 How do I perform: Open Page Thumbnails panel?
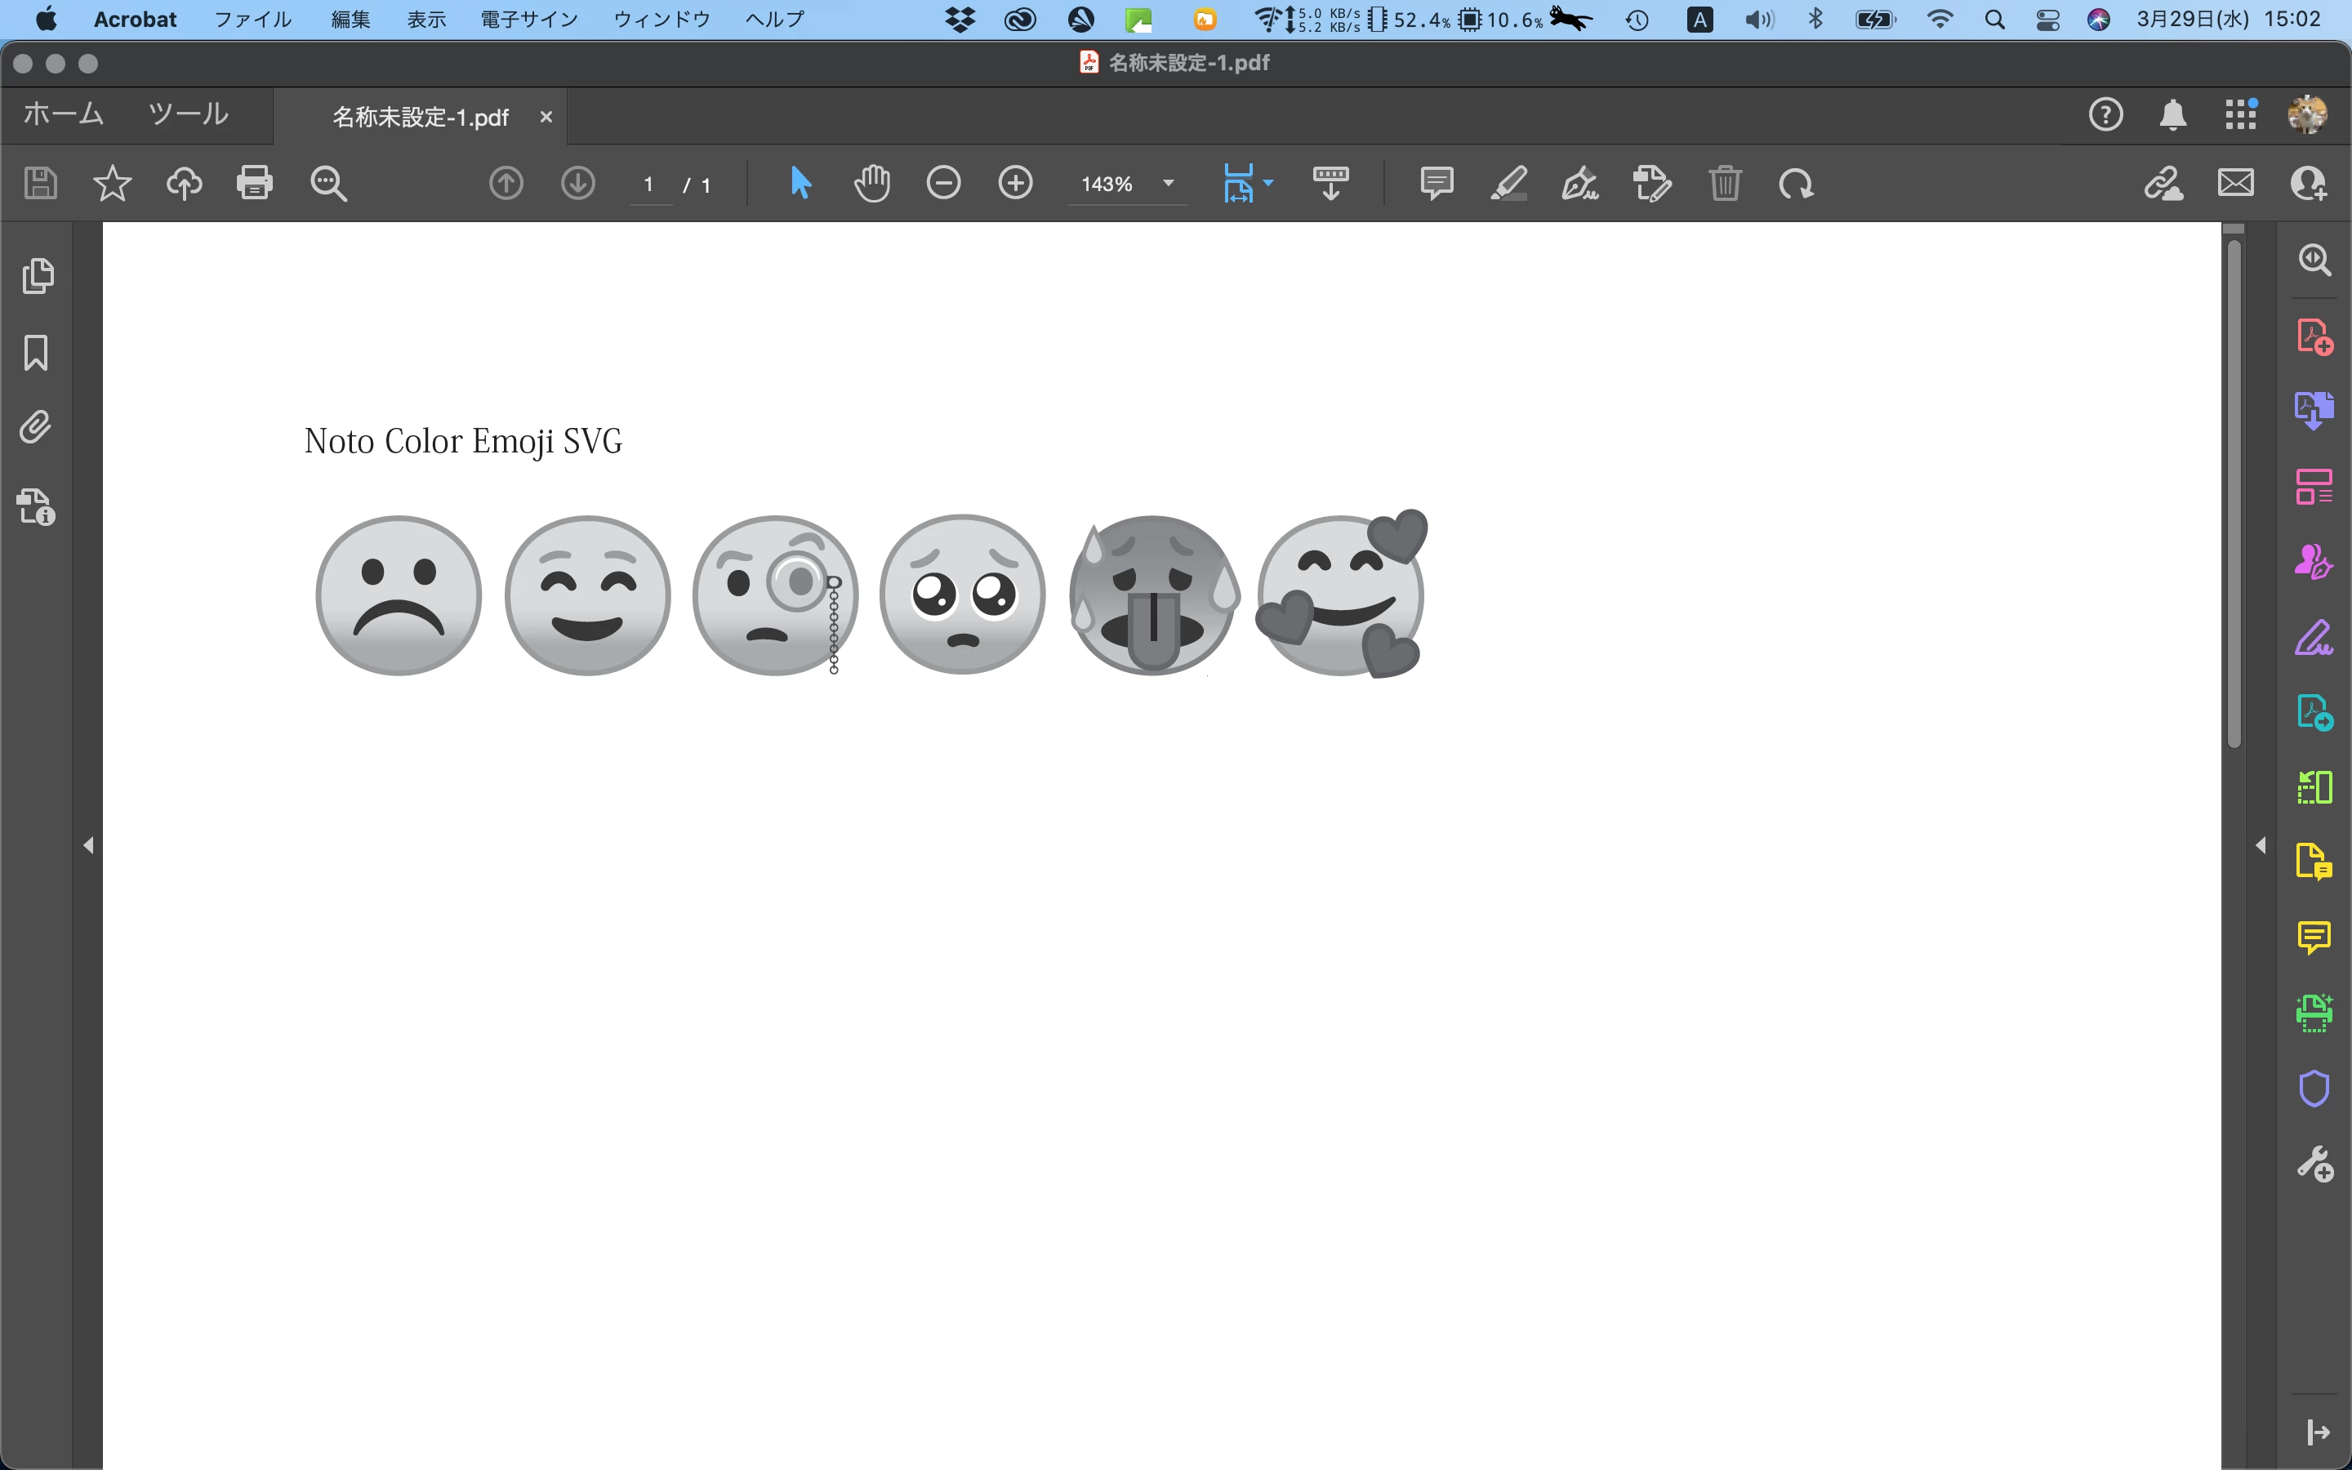click(37, 276)
